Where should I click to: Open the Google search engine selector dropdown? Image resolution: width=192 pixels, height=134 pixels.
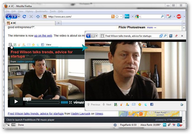(138, 17)
